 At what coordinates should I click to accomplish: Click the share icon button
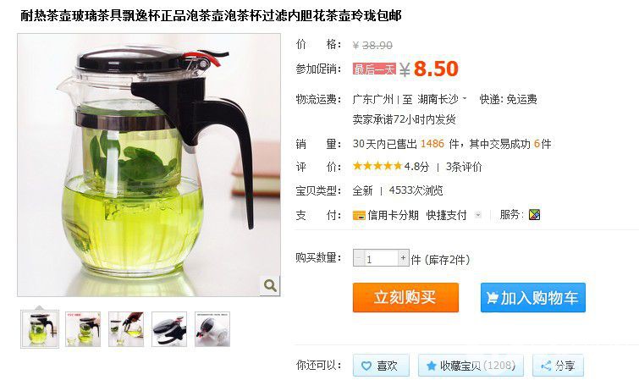[x=546, y=366]
